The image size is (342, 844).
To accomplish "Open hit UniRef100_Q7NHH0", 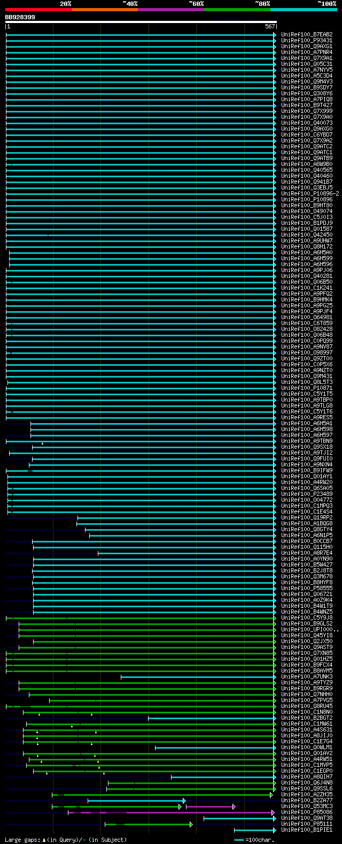I will 307,695.
